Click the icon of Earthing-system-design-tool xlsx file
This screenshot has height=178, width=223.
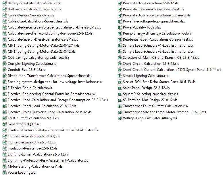pyautogui.click(x=5, y=82)
